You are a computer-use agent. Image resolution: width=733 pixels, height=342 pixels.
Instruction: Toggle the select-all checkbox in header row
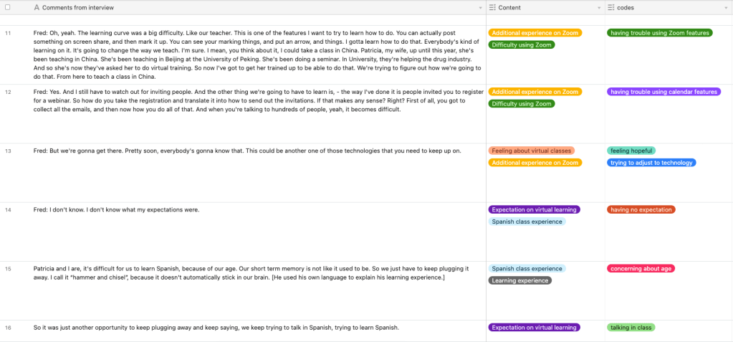[8, 7]
